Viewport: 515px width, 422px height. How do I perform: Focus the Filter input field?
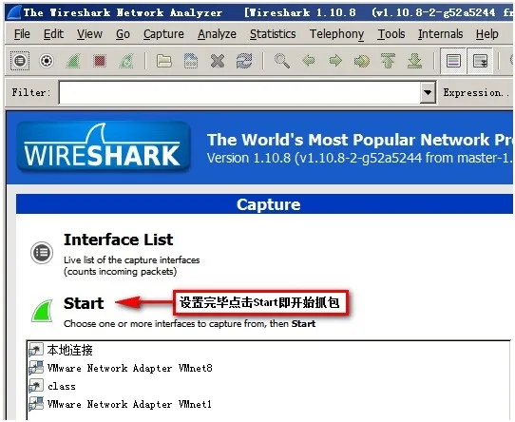(239, 92)
